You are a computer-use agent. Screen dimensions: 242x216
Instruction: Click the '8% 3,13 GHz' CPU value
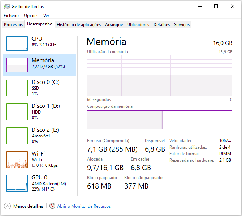point(44,45)
